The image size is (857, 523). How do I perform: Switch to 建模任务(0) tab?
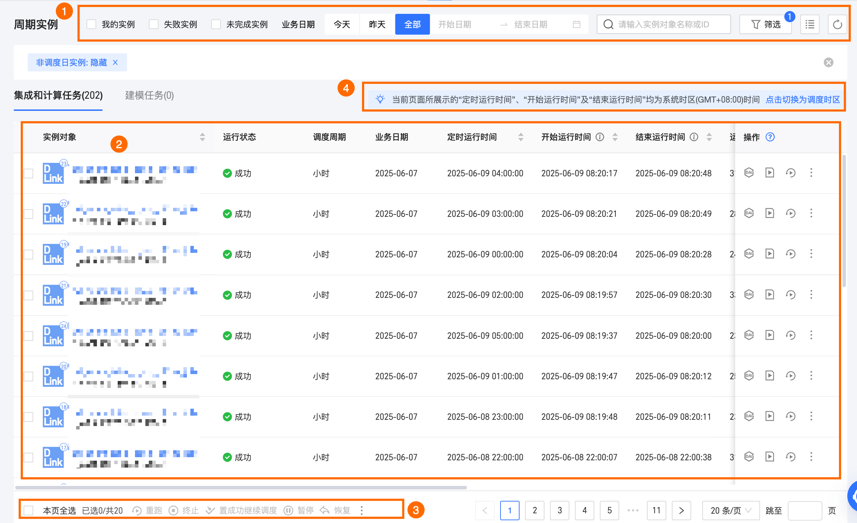pos(150,95)
